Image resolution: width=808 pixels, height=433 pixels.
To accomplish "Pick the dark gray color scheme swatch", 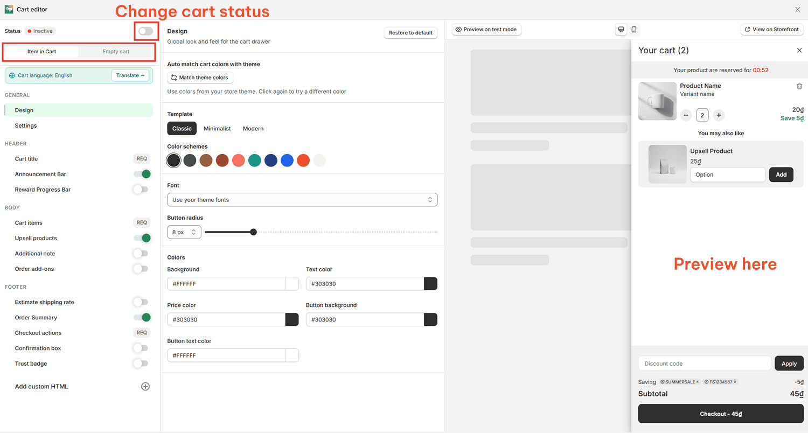I will tap(190, 160).
